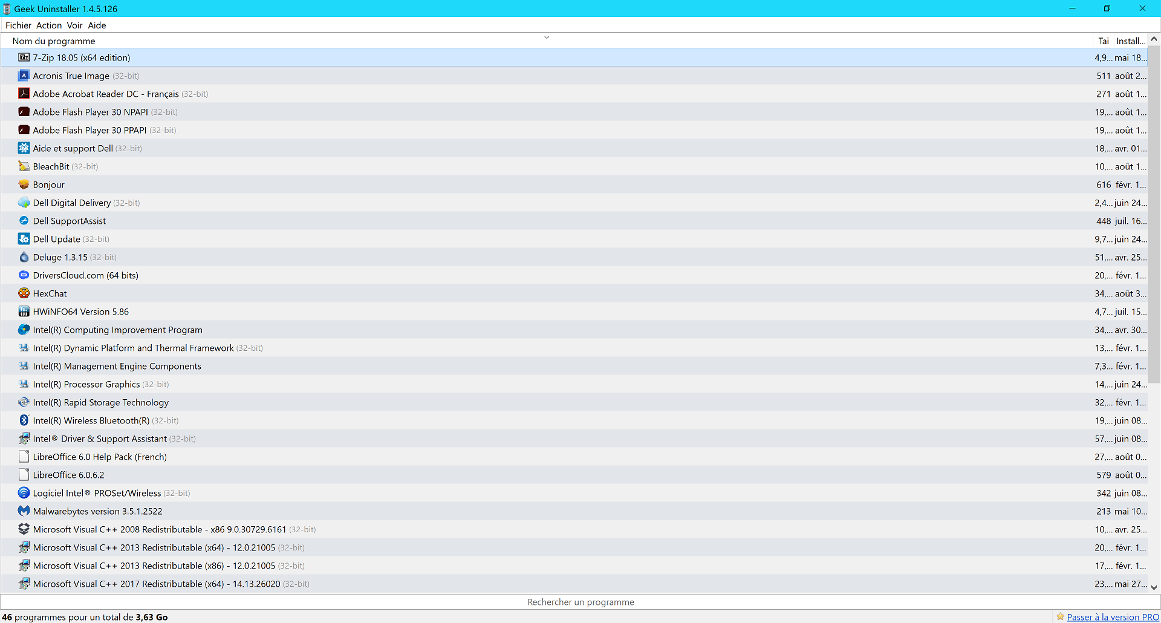The width and height of the screenshot is (1161, 623).
Task: Click the Aide et support Dell icon
Action: [x=24, y=148]
